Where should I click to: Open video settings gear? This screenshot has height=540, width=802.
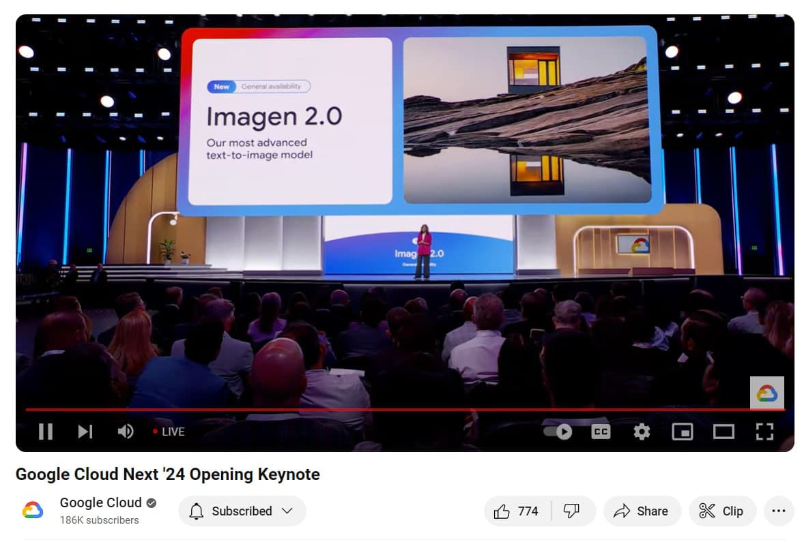642,432
